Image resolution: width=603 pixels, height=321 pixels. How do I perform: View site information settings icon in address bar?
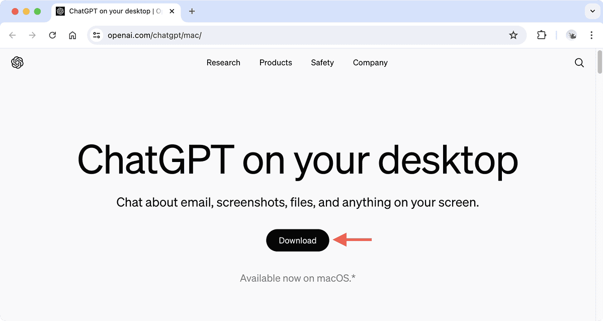point(96,35)
